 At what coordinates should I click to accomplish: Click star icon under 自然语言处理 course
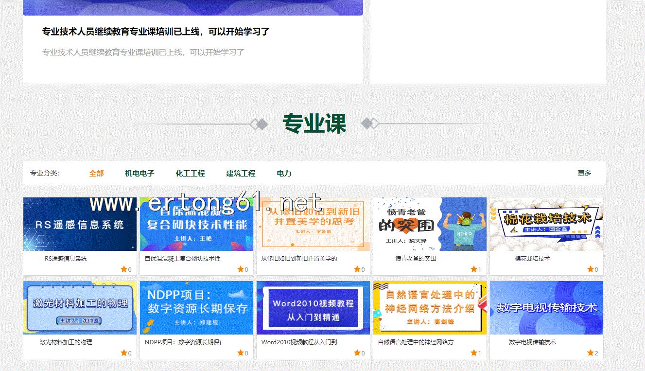pyautogui.click(x=473, y=353)
